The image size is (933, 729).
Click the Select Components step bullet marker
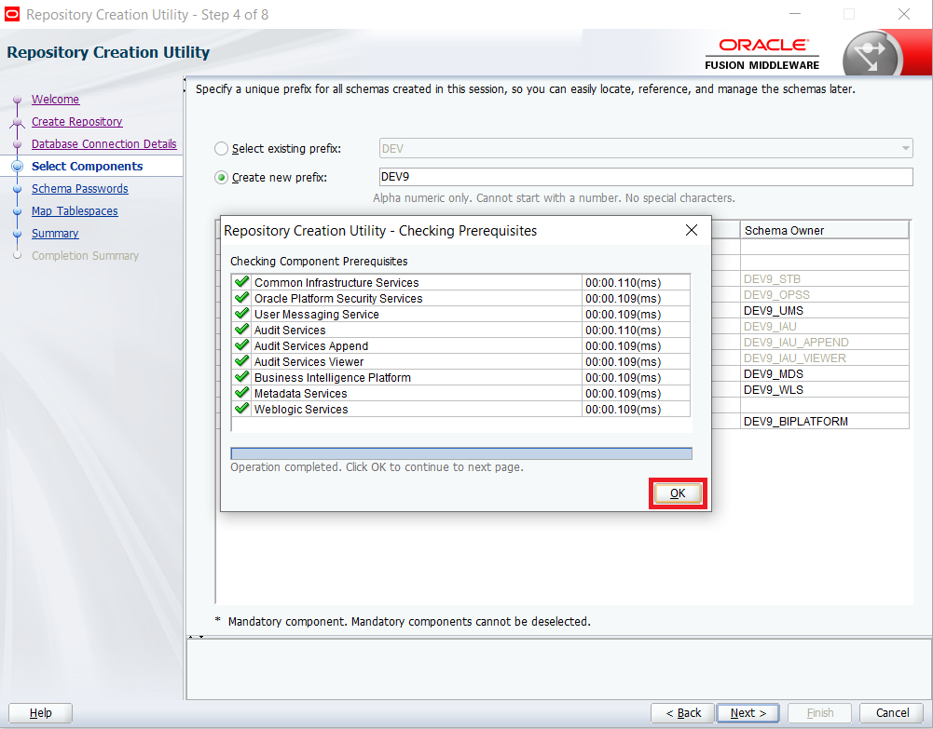tap(18, 167)
